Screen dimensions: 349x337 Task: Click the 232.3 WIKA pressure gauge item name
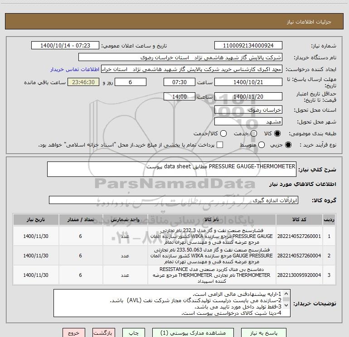pos(212,236)
